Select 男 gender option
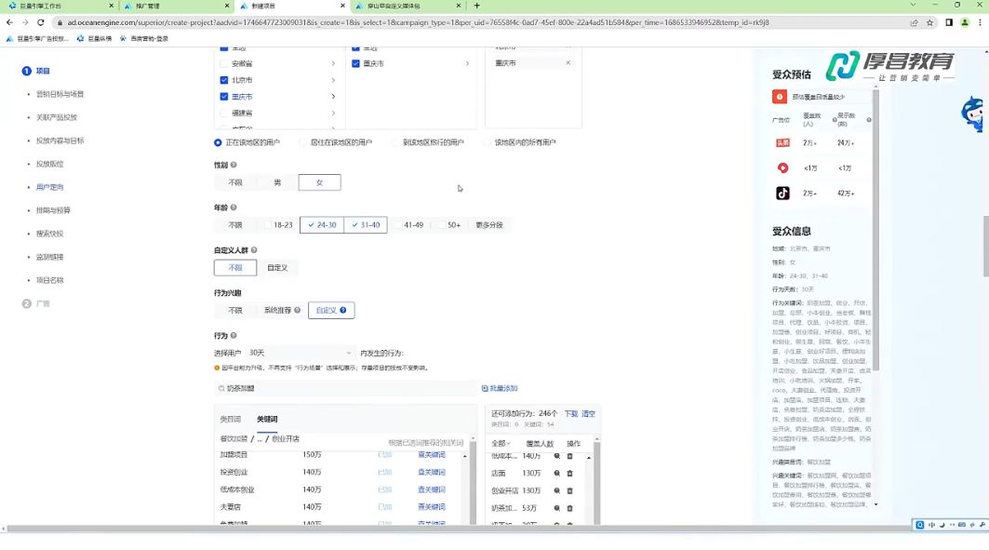The image size is (989, 550). pyautogui.click(x=277, y=182)
